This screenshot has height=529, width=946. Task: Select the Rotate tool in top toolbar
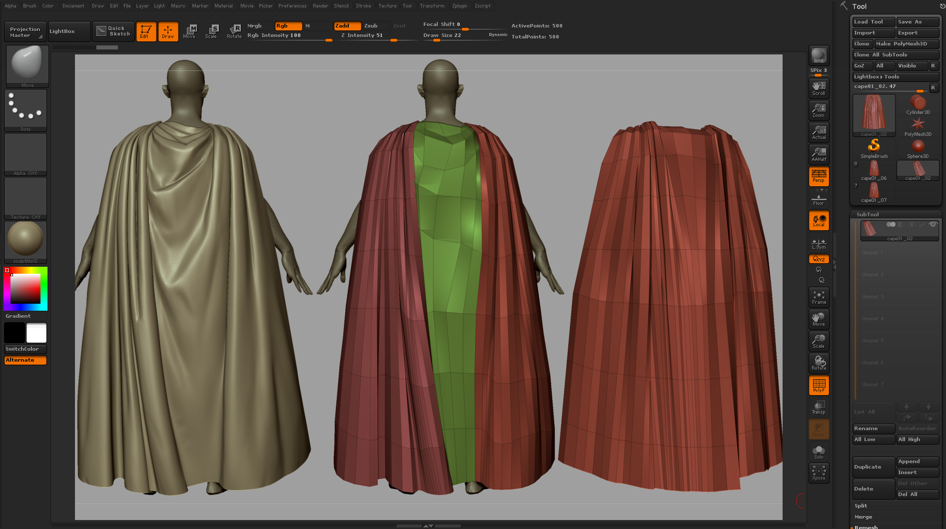click(x=234, y=31)
